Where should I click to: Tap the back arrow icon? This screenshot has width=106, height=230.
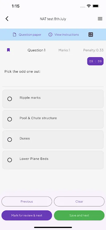pos(7,19)
